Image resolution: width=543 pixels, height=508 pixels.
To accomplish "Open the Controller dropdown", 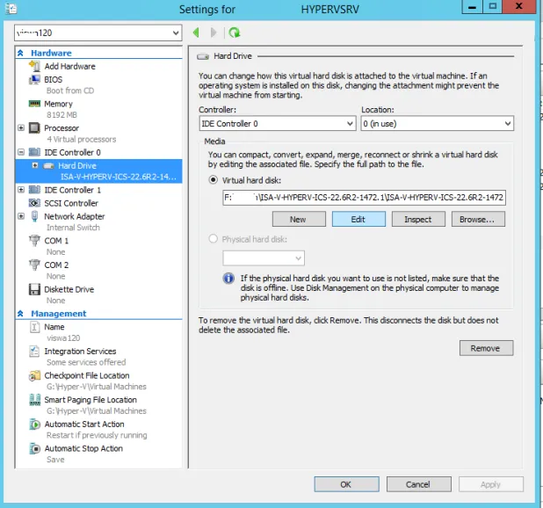I will [350, 124].
